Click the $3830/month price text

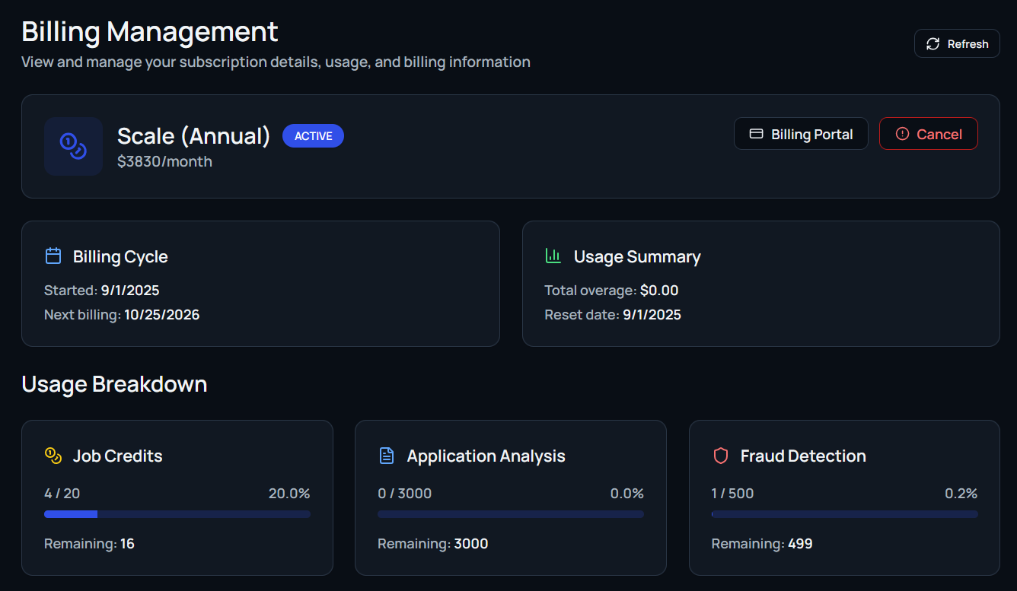164,161
